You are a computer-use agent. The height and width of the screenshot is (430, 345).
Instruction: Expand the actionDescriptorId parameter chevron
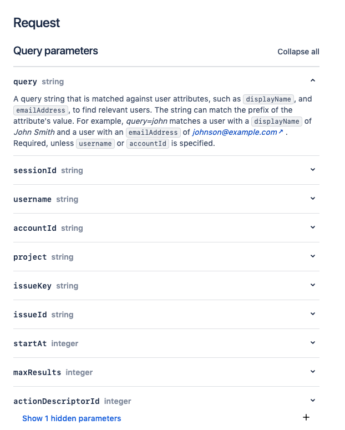pyautogui.click(x=313, y=401)
